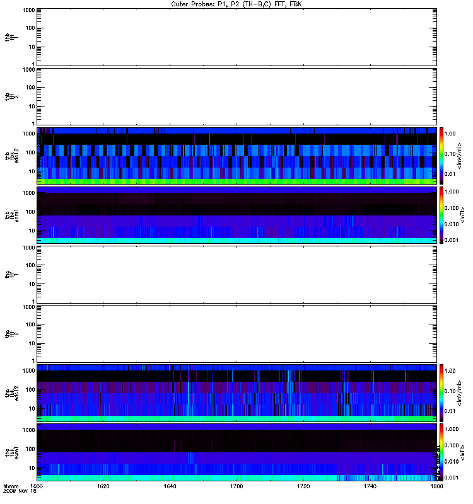Click the 1.00 value on thc edc12 colorbar
This screenshot has height=504, width=473.
click(x=450, y=371)
